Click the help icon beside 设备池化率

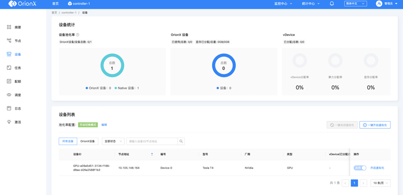point(78,35)
